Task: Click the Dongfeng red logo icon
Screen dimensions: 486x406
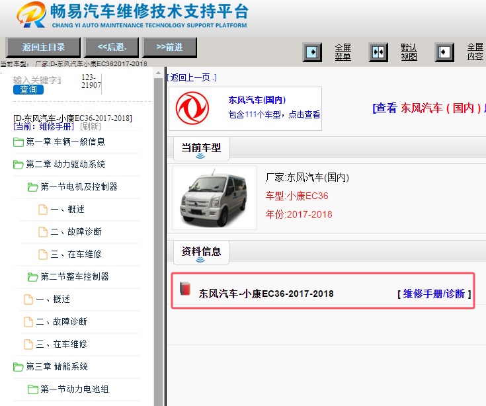Action: point(192,108)
